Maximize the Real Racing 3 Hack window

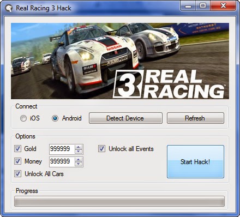203,6
